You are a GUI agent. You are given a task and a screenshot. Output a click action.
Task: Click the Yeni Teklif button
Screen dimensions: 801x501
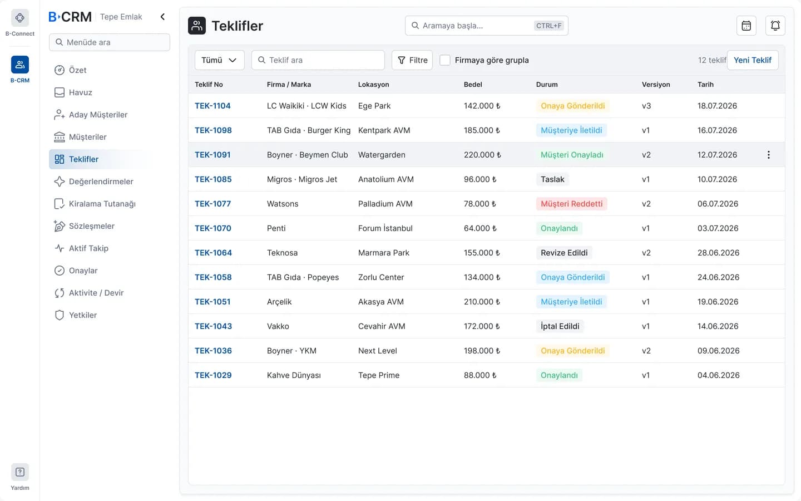753,60
